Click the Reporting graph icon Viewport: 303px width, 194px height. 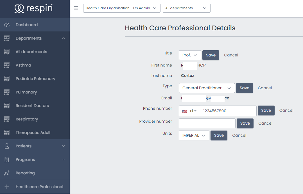tap(7, 173)
